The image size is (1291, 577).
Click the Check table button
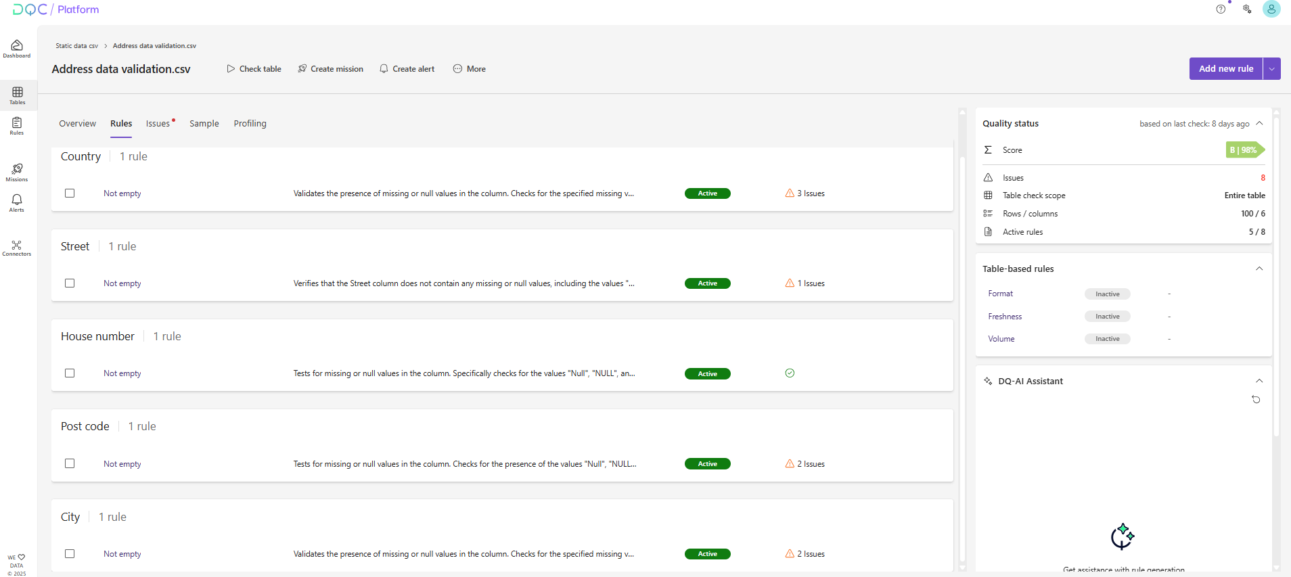pos(254,69)
